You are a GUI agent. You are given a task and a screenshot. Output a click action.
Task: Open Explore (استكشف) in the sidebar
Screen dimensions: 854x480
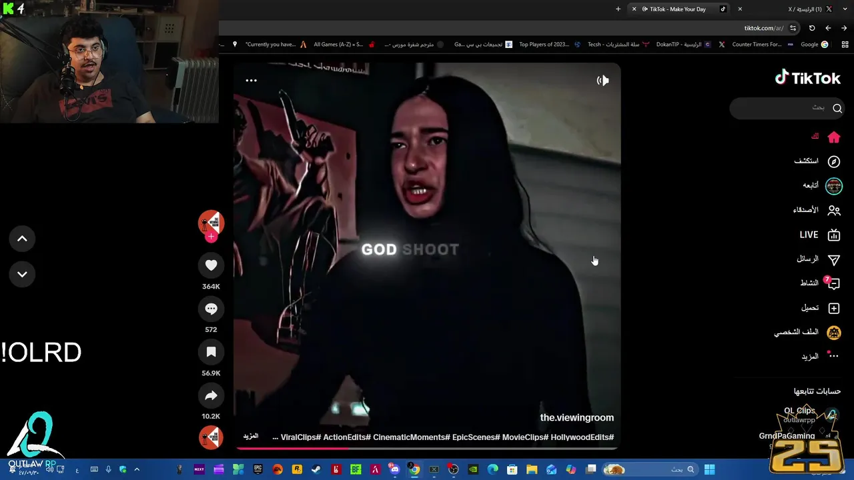click(817, 161)
